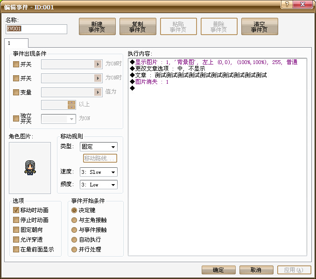
Task: Click the 清空事件页 button
Action: tap(260, 27)
